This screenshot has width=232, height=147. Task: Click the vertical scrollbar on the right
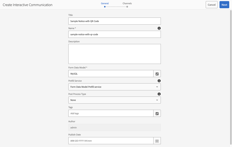(231, 77)
